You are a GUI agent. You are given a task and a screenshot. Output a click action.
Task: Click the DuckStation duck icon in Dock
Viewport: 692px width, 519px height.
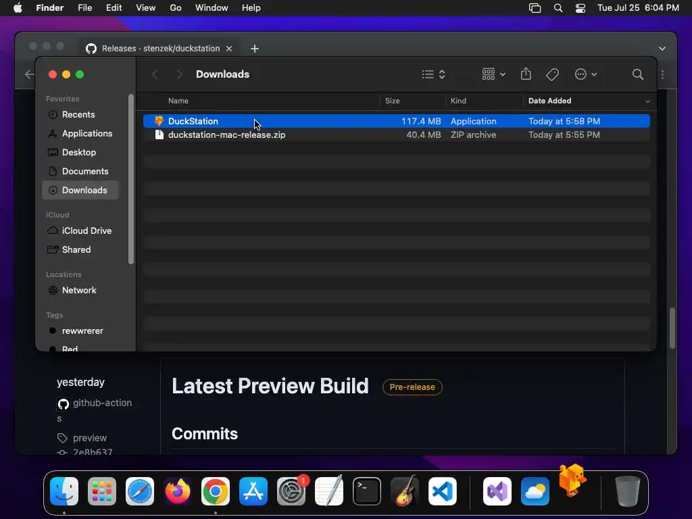[572, 480]
